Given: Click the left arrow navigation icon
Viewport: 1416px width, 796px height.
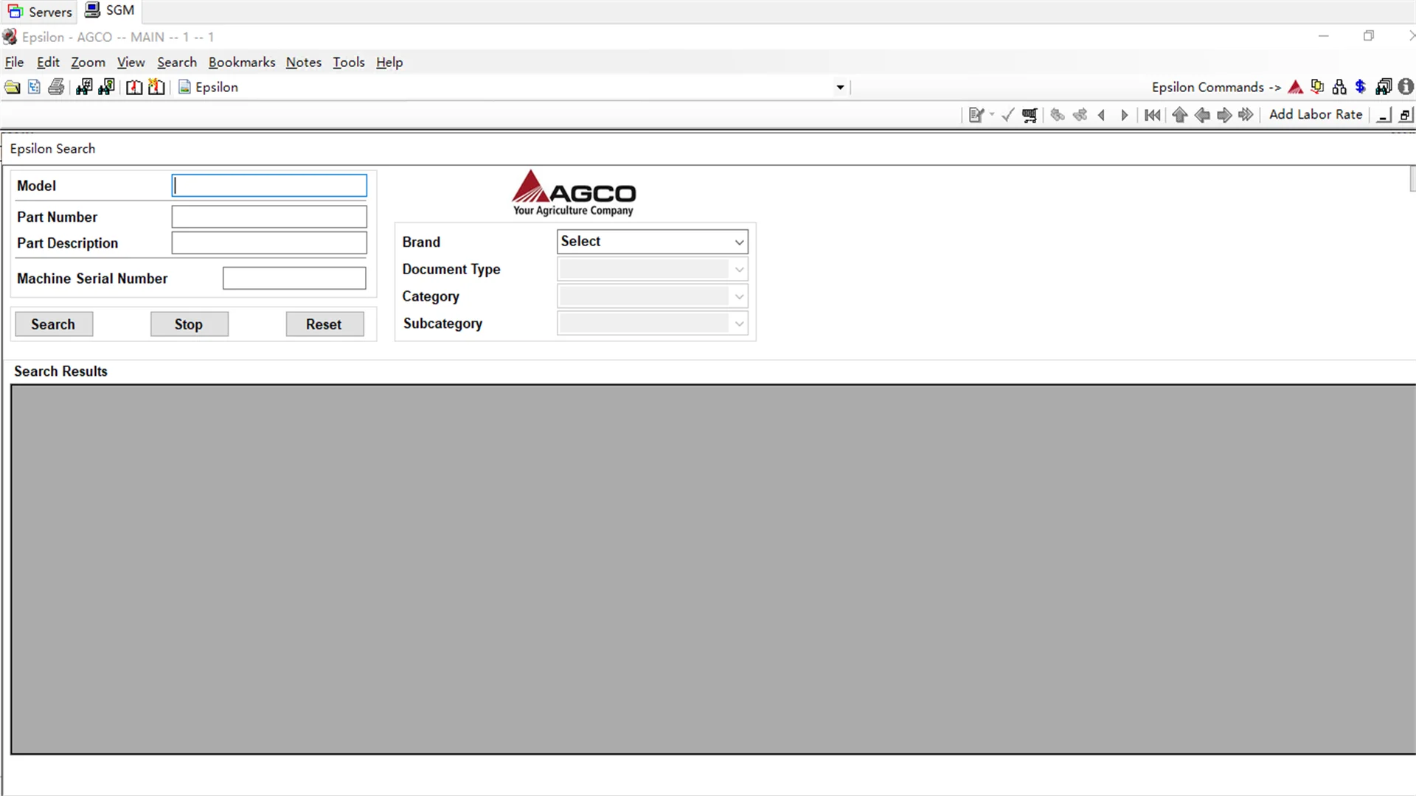Looking at the screenshot, I should [1202, 115].
